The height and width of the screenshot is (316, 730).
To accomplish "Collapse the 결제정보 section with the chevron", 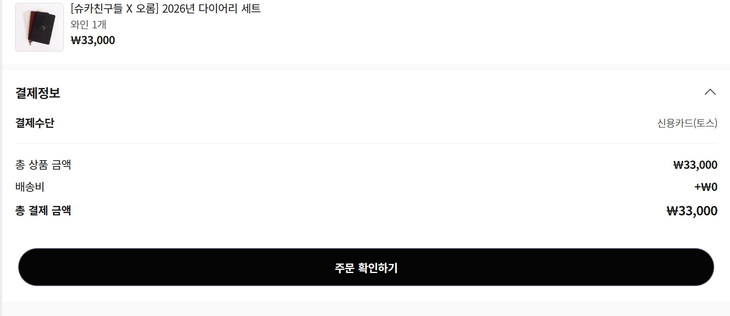I will 710,92.
